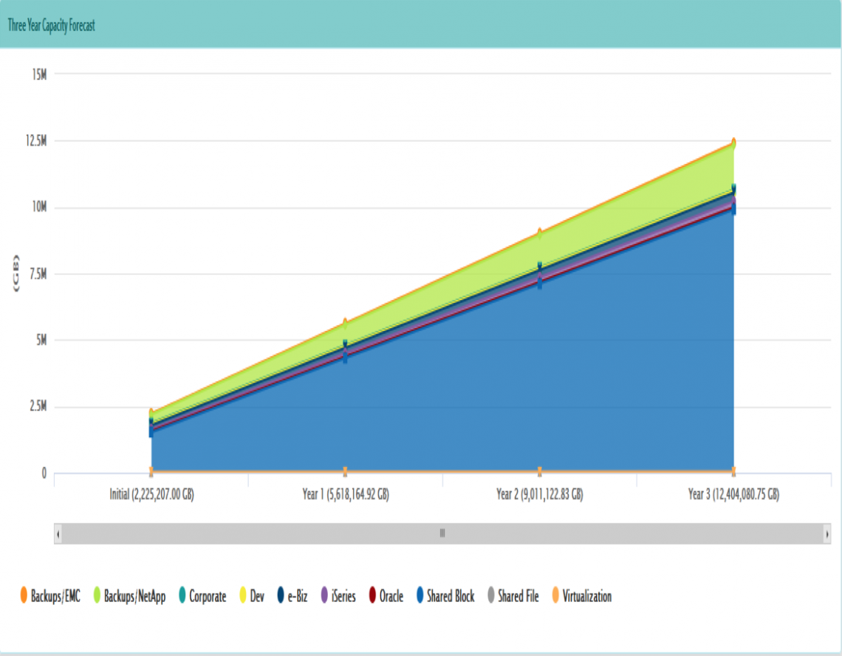Select the topmost data point at Year 3
Screen dimensions: 842x656
(x=733, y=142)
